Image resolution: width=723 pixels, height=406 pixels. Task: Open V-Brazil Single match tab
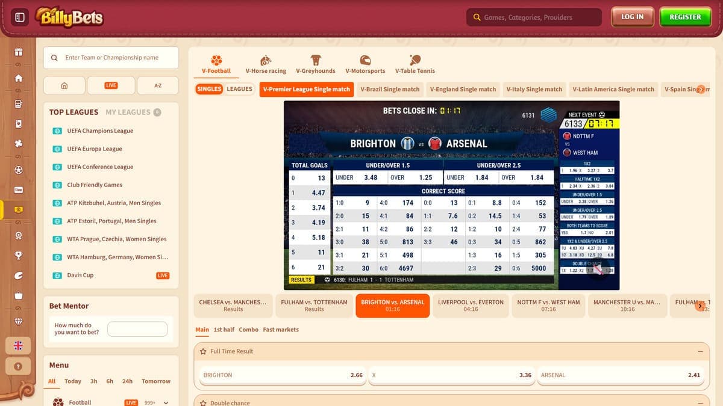(x=390, y=89)
